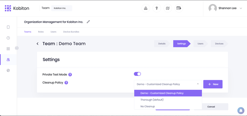
Task: Select No Cleanup option
Action: pyautogui.click(x=168, y=106)
